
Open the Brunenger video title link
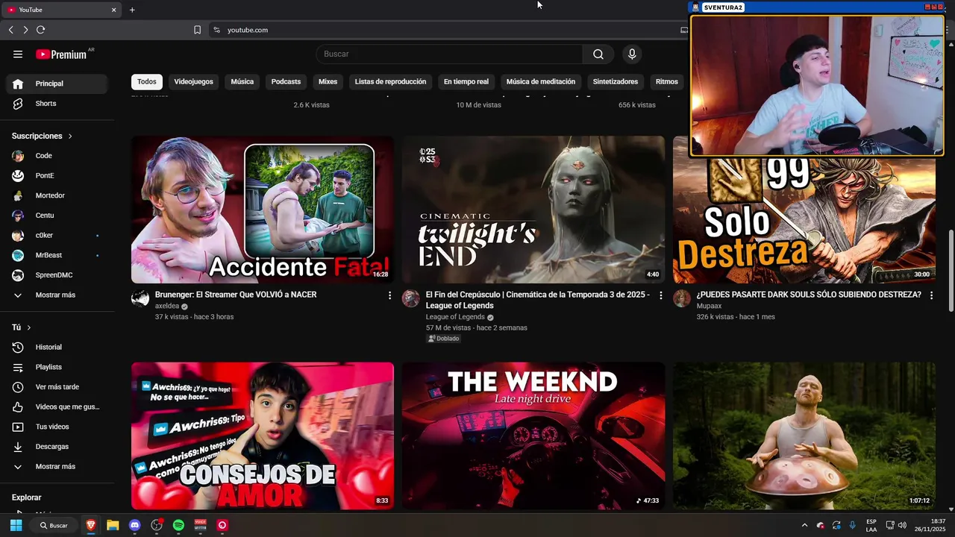(x=236, y=295)
